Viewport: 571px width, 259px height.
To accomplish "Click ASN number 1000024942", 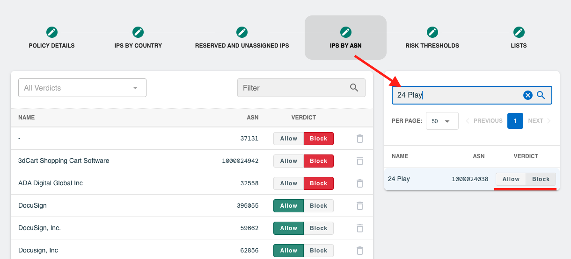I will coord(240,161).
